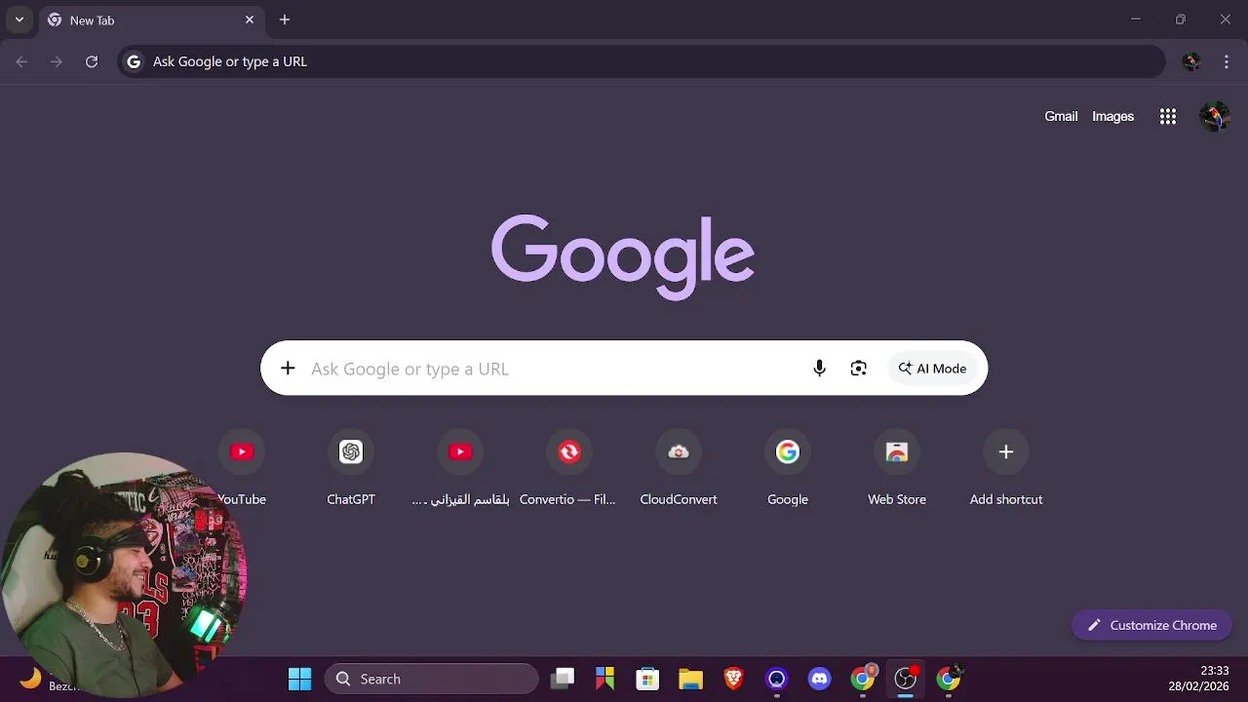1248x702 pixels.
Task: Click the browser forward arrow
Action: click(57, 61)
